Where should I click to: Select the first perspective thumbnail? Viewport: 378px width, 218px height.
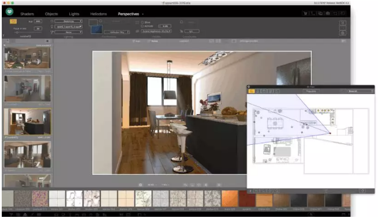pos(28,58)
